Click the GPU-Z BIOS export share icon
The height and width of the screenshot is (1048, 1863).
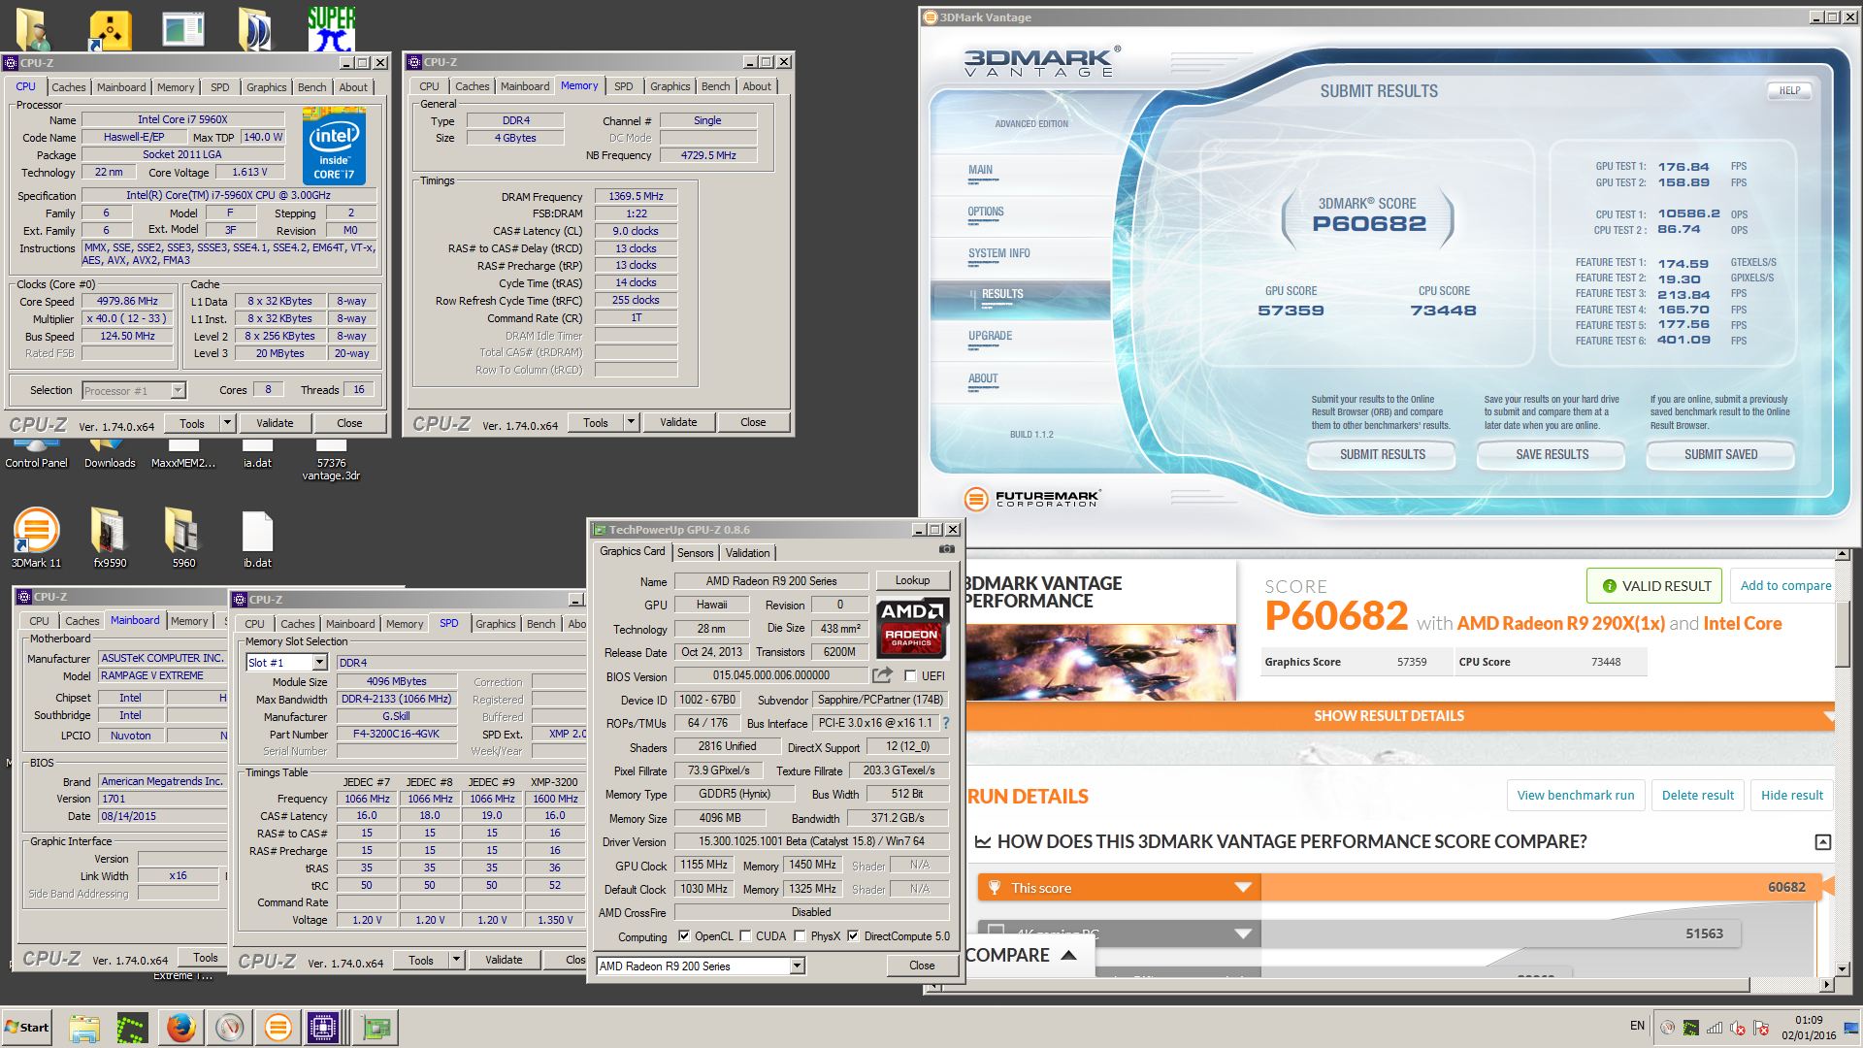882,675
